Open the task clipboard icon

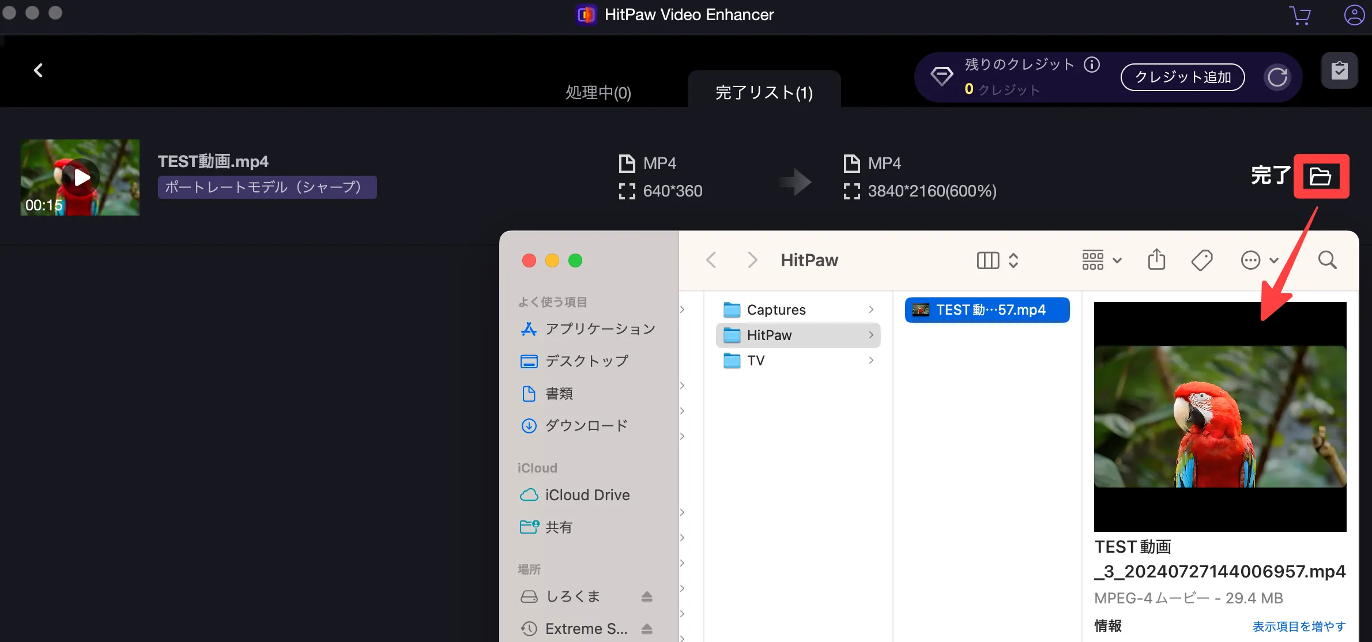(1339, 70)
